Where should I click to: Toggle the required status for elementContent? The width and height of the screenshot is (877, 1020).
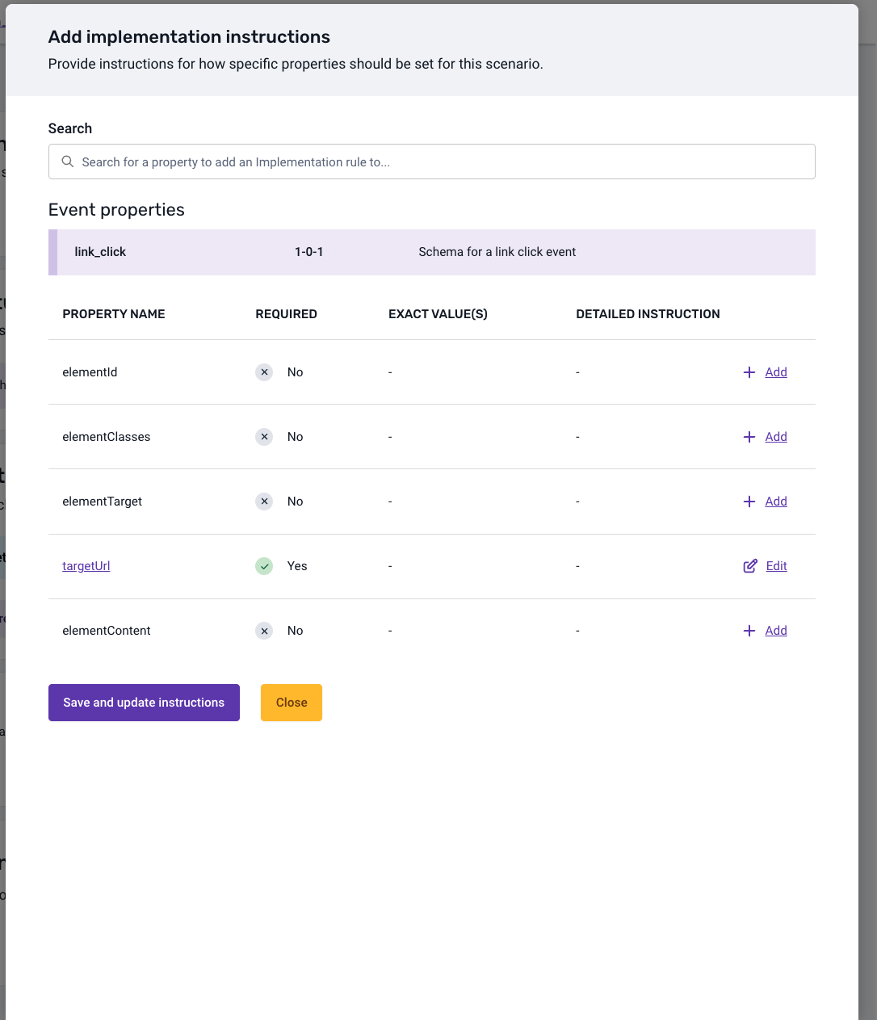click(x=264, y=630)
